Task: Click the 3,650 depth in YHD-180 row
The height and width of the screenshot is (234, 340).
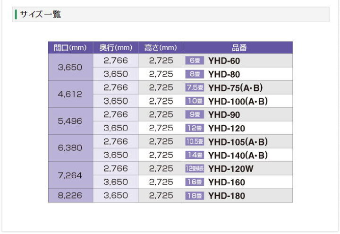Action: pyautogui.click(x=116, y=195)
